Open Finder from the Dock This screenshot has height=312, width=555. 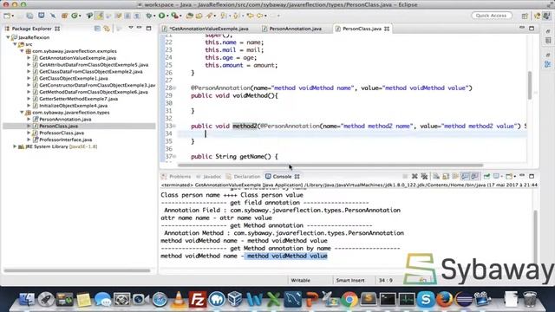(x=27, y=300)
